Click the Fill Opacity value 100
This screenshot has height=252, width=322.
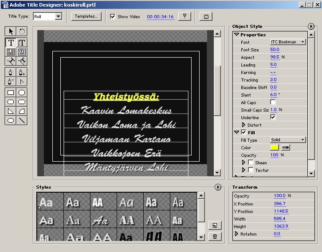tap(275, 155)
